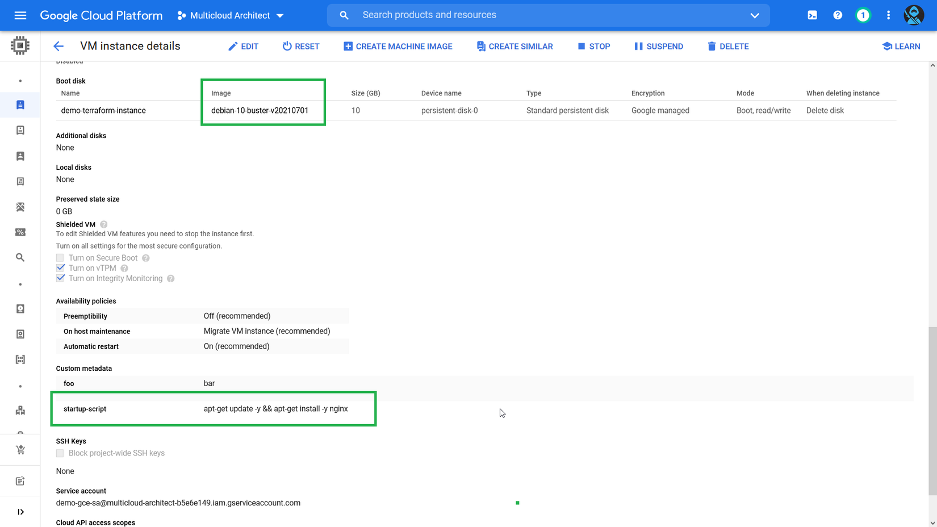Click Migrate VM instance (recommended) value
This screenshot has height=527, width=937.
point(267,331)
